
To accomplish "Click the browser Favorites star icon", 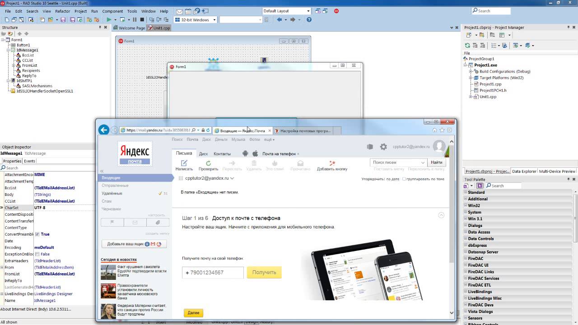I will point(442,130).
